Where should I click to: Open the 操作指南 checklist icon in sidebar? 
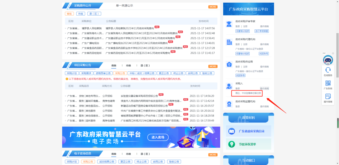(x=328, y=97)
